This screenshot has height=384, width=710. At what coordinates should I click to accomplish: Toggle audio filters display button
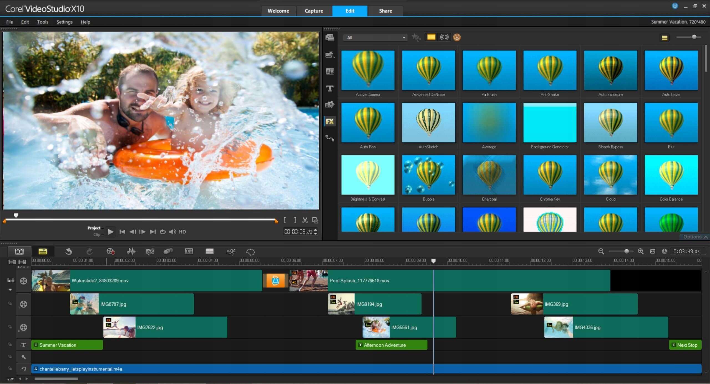pyautogui.click(x=444, y=37)
